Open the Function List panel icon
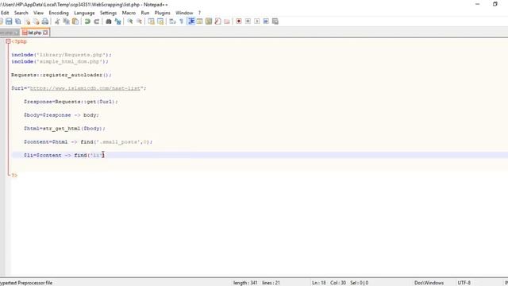The width and height of the screenshot is (508, 286). coord(217,21)
